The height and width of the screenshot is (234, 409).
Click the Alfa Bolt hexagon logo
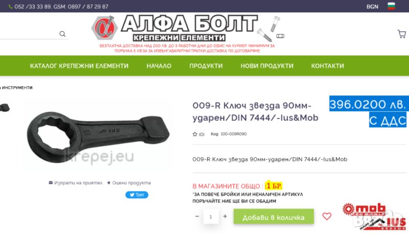(104, 28)
